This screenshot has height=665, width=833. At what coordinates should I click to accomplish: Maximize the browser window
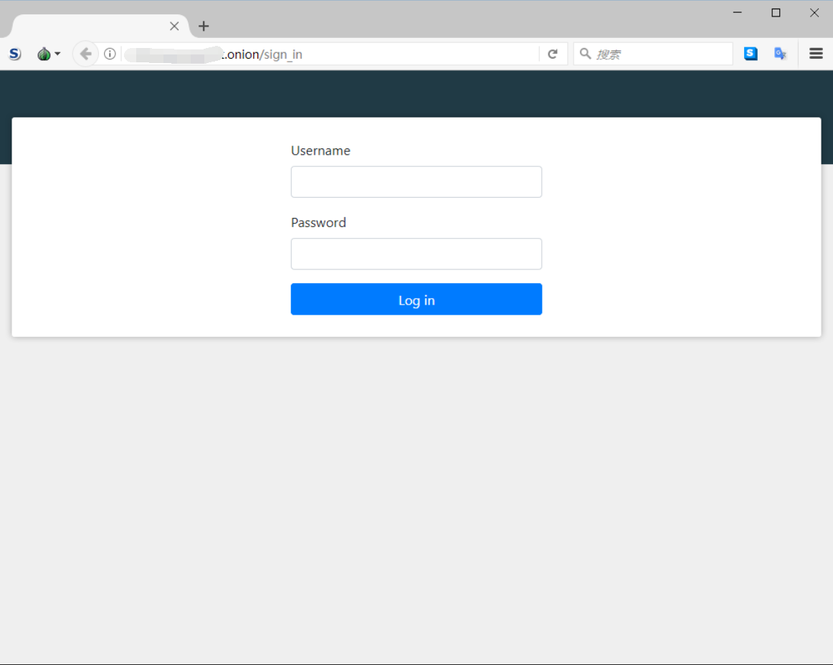pos(776,13)
